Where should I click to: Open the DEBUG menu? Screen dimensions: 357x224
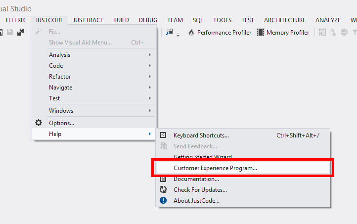[148, 20]
